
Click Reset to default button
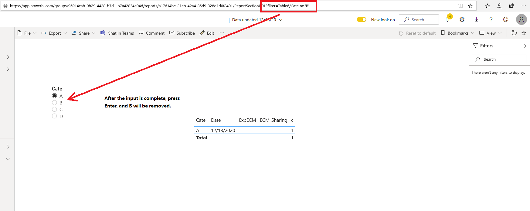(417, 33)
